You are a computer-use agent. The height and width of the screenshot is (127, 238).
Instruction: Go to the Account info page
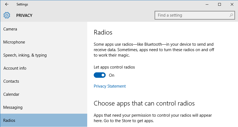pos(44,68)
